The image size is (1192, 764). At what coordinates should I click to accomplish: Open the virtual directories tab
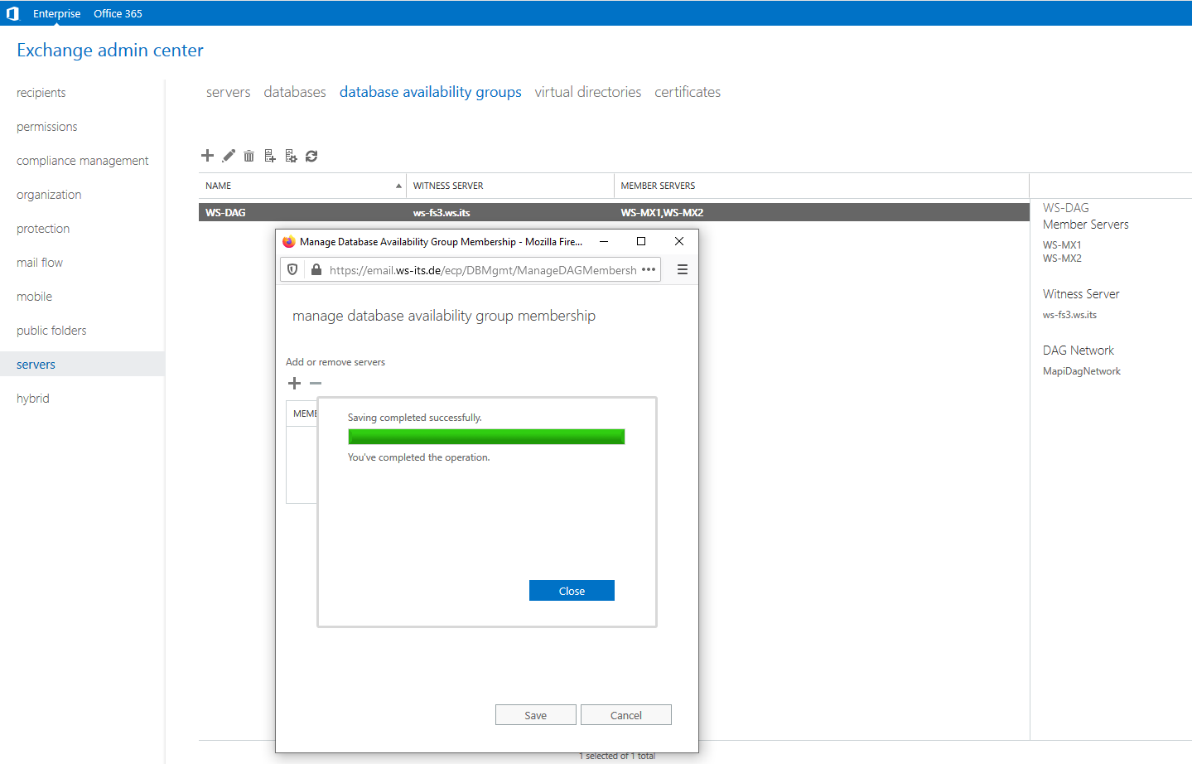tap(588, 92)
